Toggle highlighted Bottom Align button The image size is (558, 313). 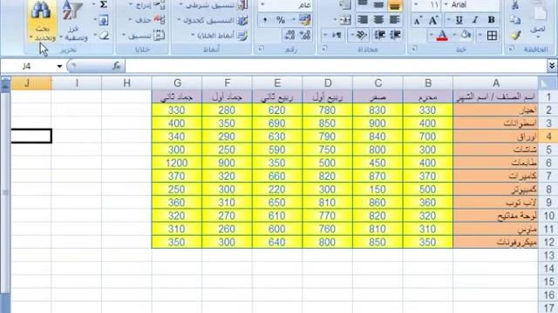(x=395, y=5)
